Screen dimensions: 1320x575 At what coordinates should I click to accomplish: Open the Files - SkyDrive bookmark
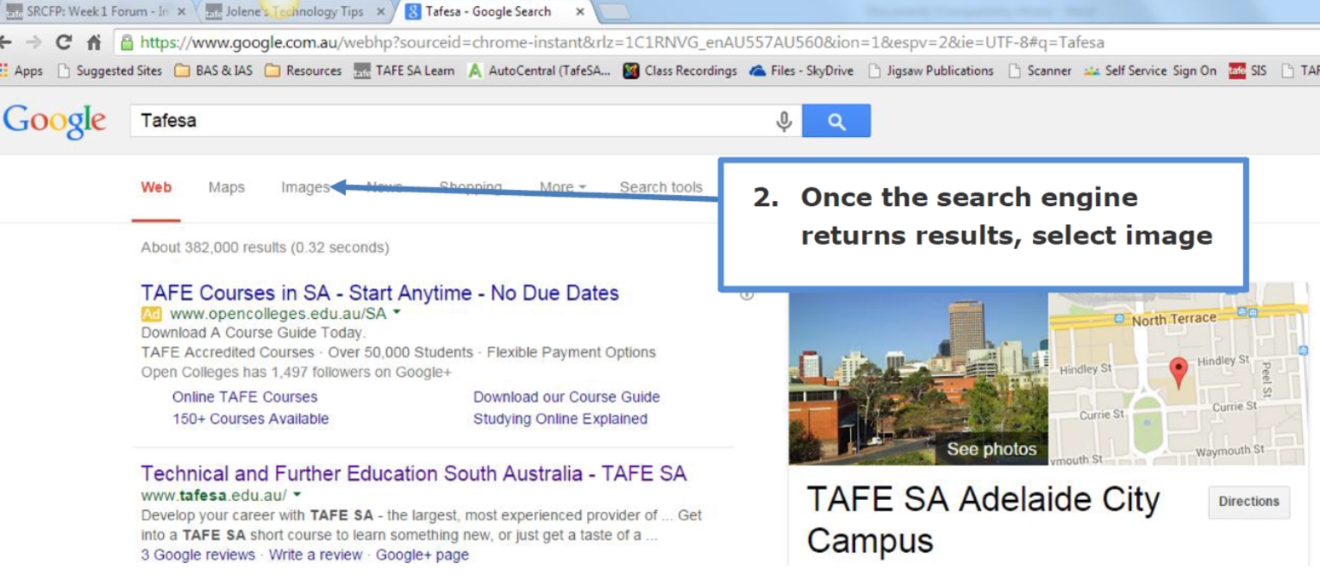coord(801,71)
